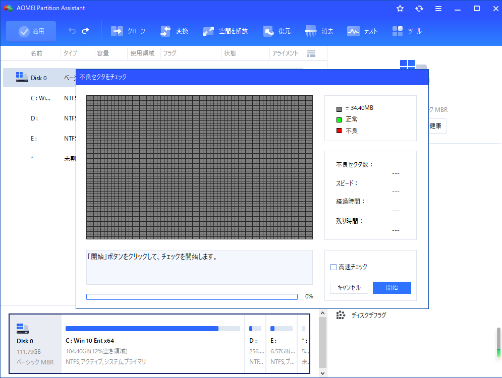The image size is (502, 378).
Task: Select the C: Wi... partition row
Action: pos(39,98)
